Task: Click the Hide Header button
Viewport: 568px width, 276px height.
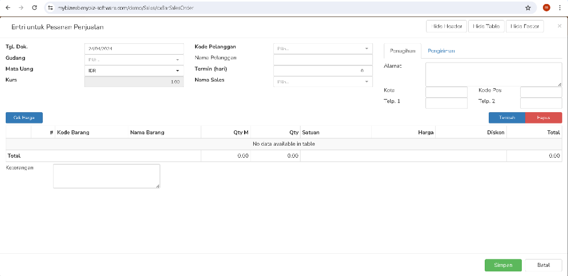Action: click(447, 26)
